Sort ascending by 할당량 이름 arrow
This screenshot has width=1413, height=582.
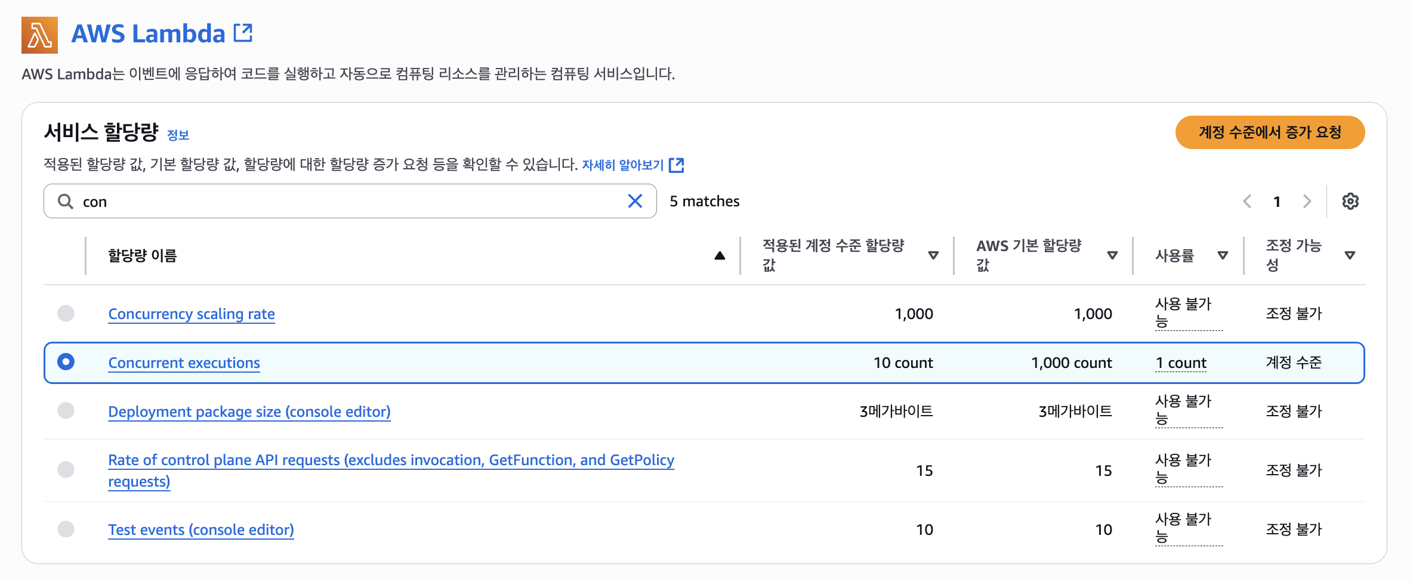pos(720,256)
